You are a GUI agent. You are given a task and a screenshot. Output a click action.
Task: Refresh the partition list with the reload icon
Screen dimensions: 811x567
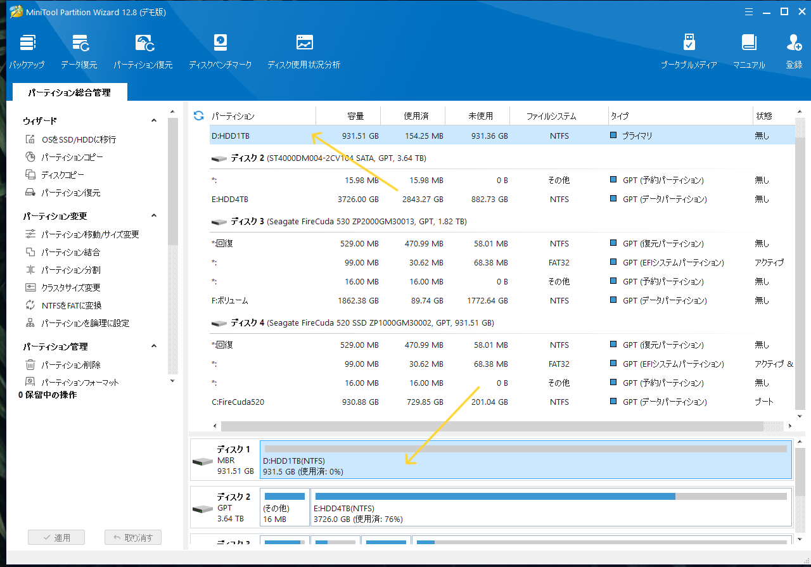(198, 115)
